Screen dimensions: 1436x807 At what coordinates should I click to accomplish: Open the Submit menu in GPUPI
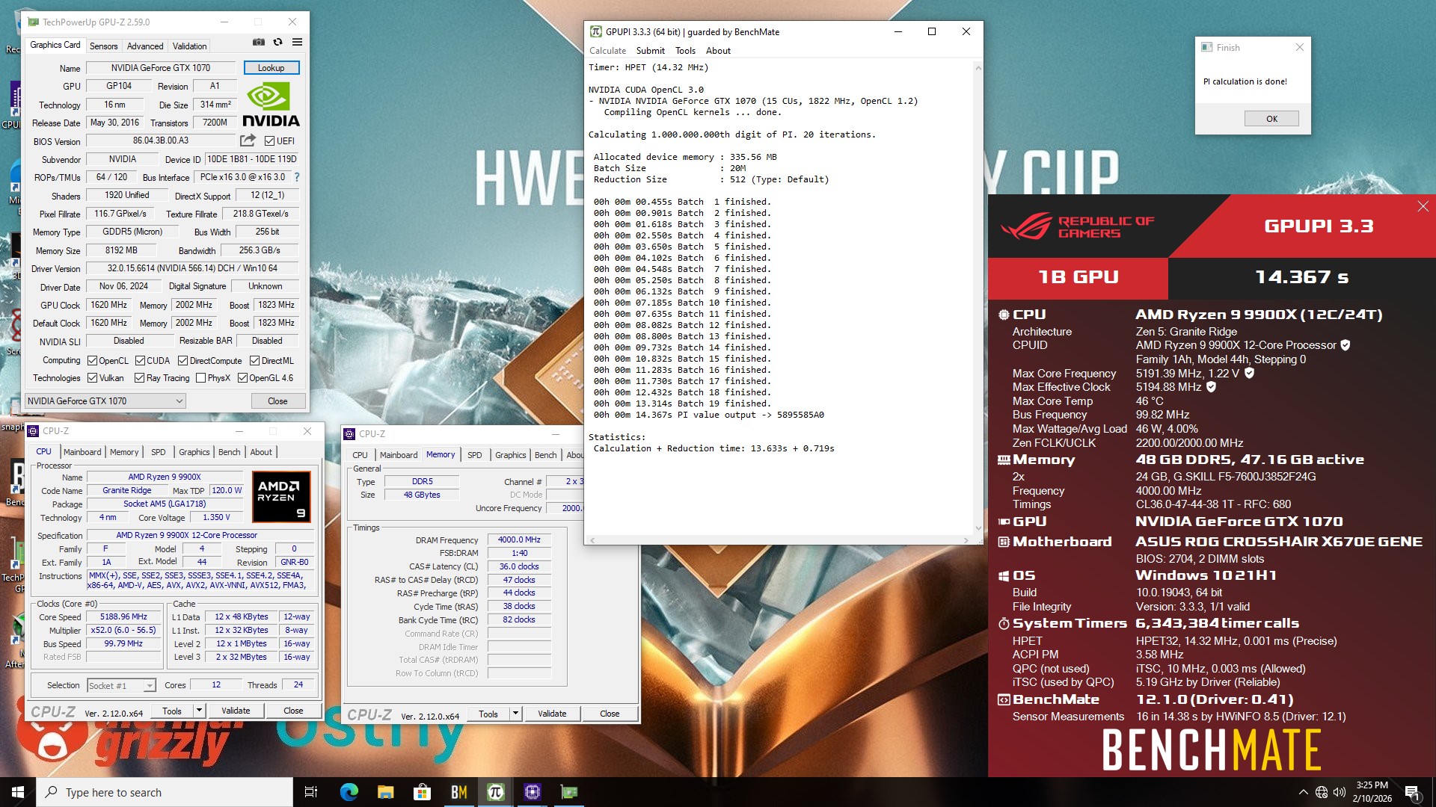pyautogui.click(x=650, y=51)
